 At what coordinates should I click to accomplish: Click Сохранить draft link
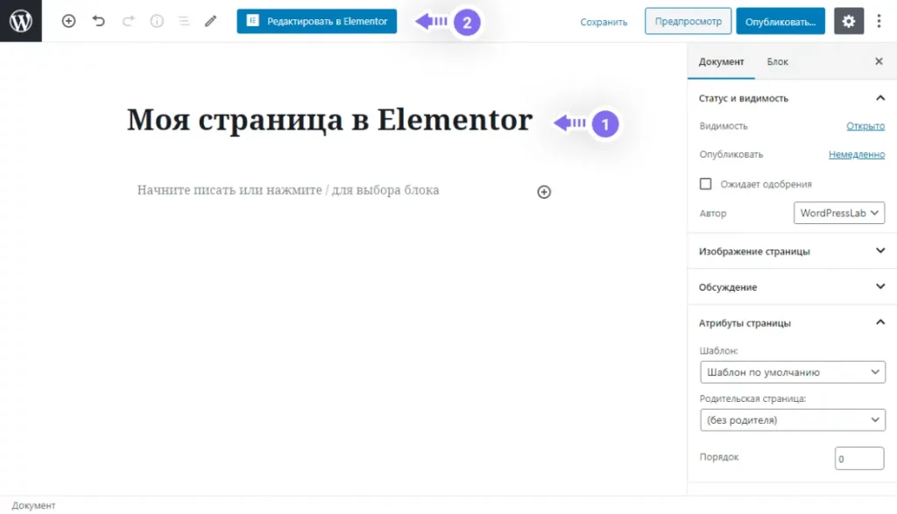click(x=604, y=22)
